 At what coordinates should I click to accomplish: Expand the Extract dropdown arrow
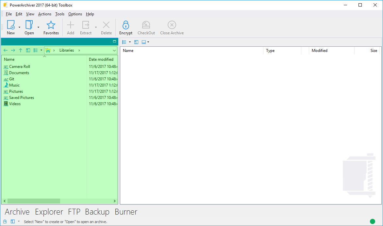[96, 27]
